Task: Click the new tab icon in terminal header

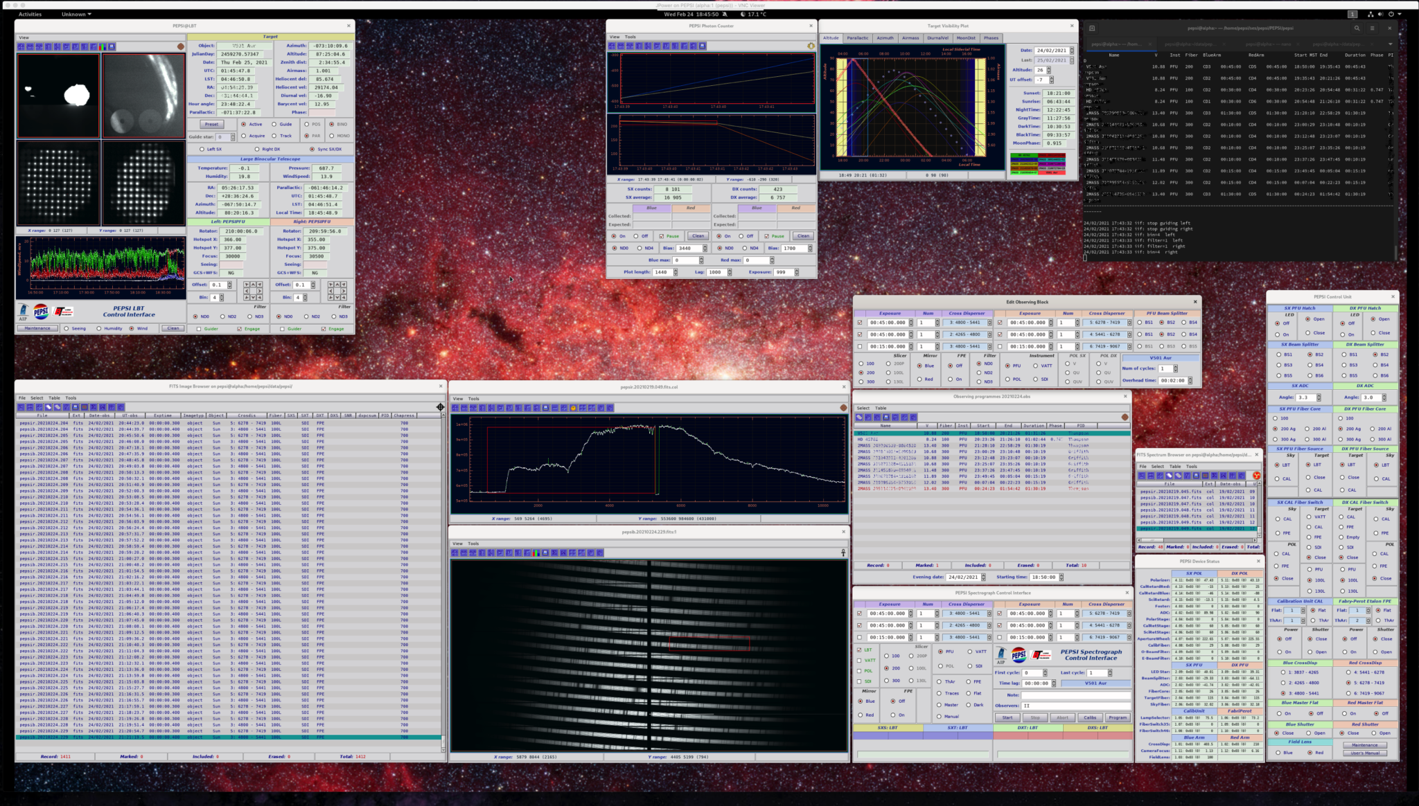Action: [x=1092, y=28]
